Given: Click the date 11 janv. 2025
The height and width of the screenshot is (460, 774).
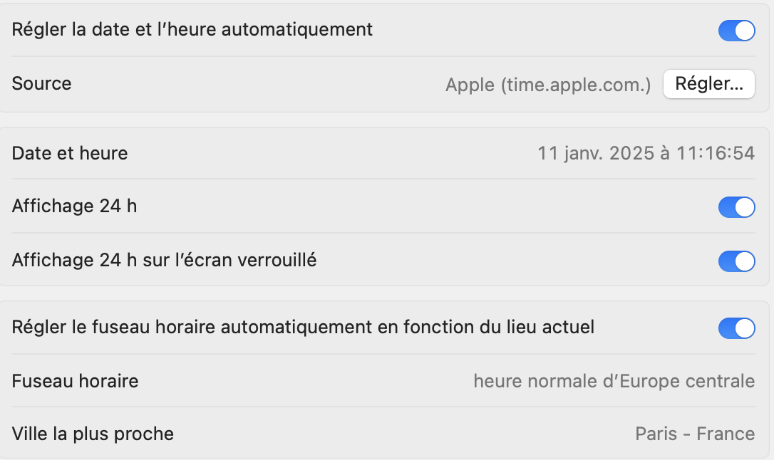Looking at the screenshot, I should tap(597, 153).
